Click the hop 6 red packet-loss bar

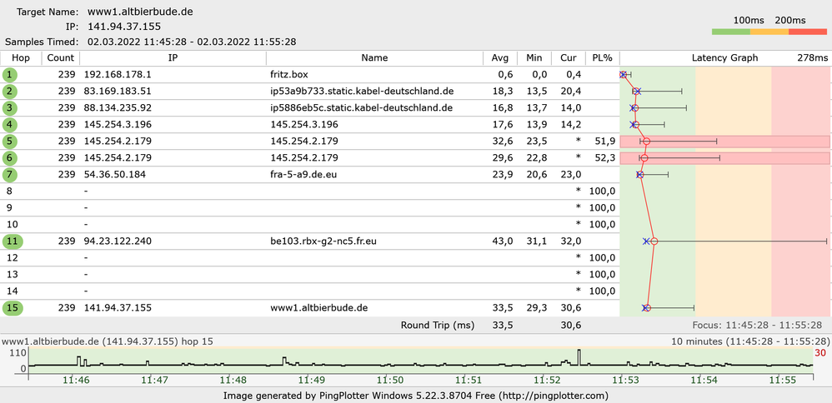click(x=724, y=158)
